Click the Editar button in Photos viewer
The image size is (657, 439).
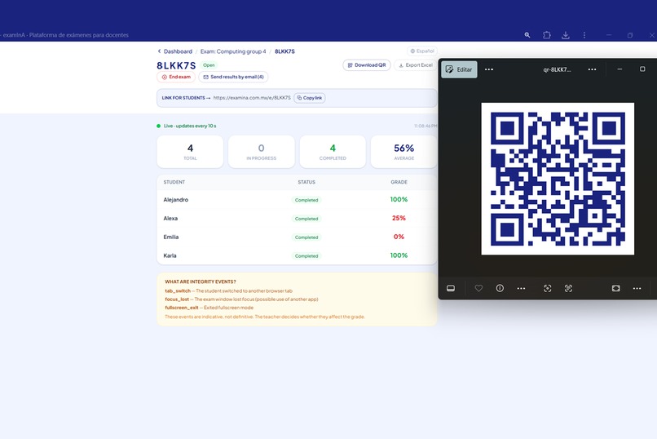[459, 69]
